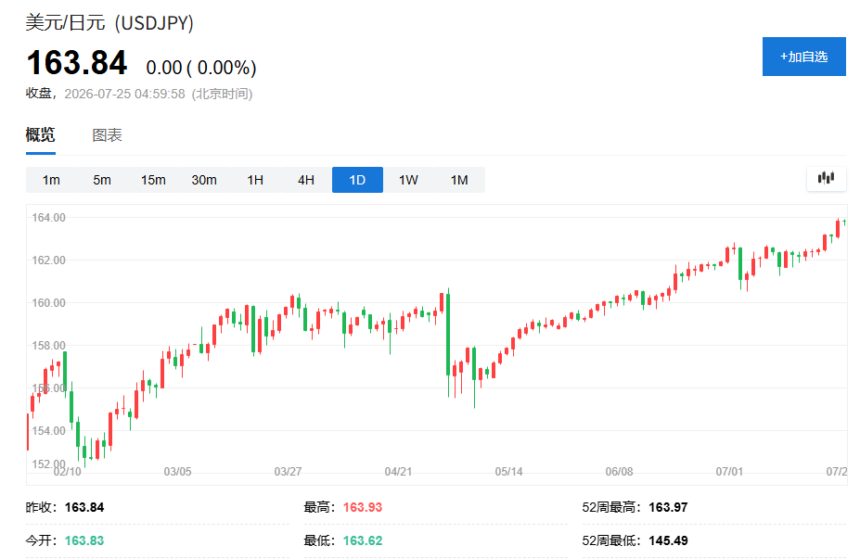860x559 pixels.
Task: Click the 04/21 date axis label
Action: click(398, 471)
